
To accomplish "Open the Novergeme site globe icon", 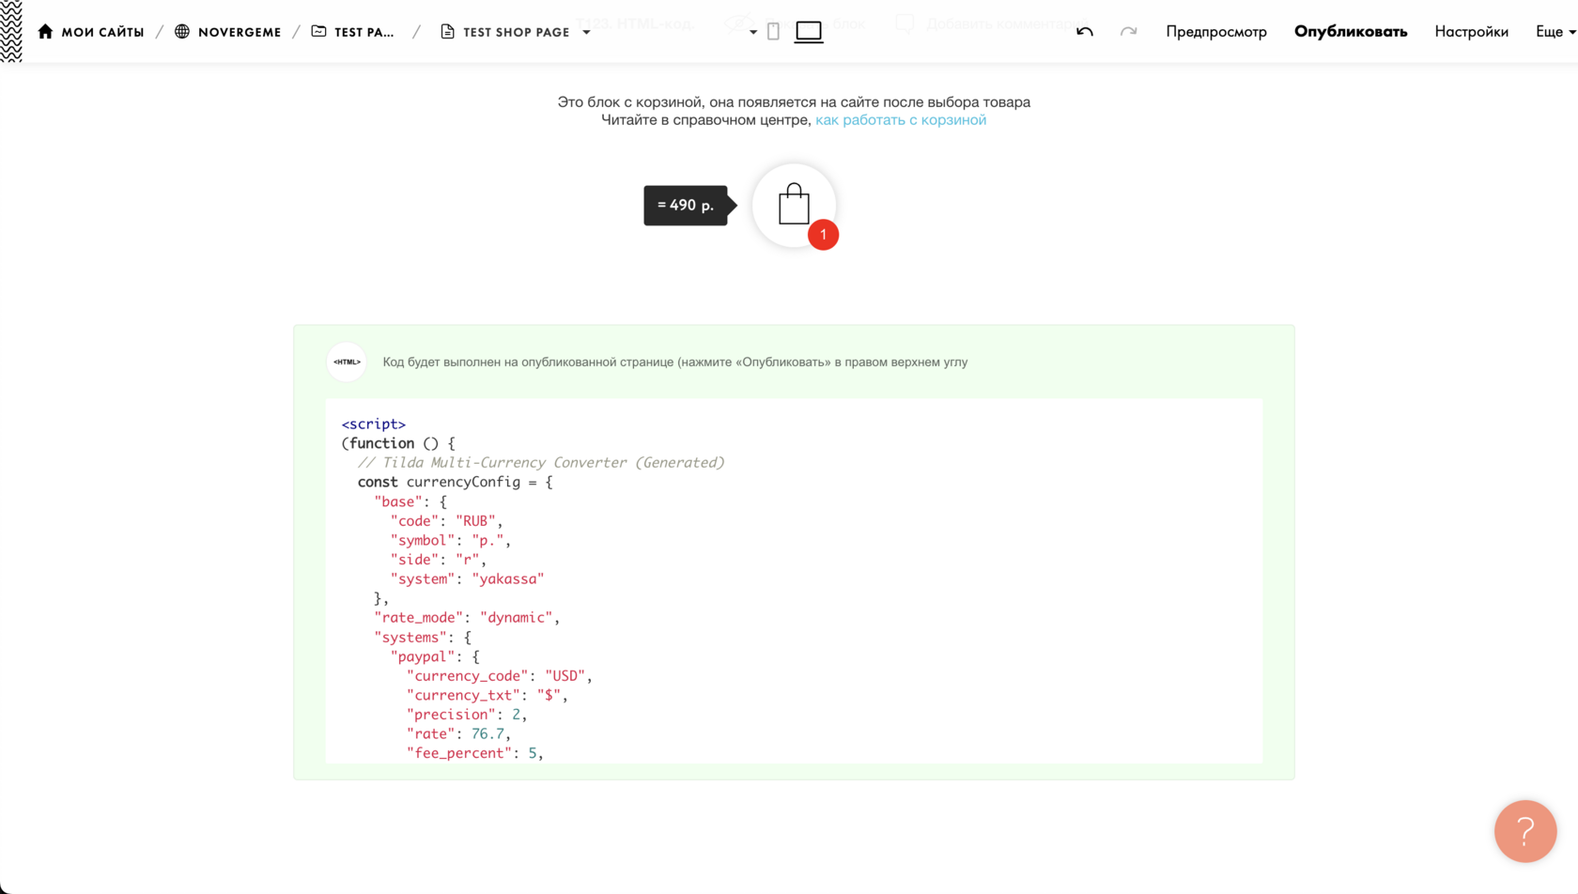I will pyautogui.click(x=182, y=31).
